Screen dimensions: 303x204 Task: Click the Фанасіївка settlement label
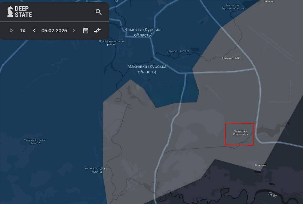click(260, 165)
